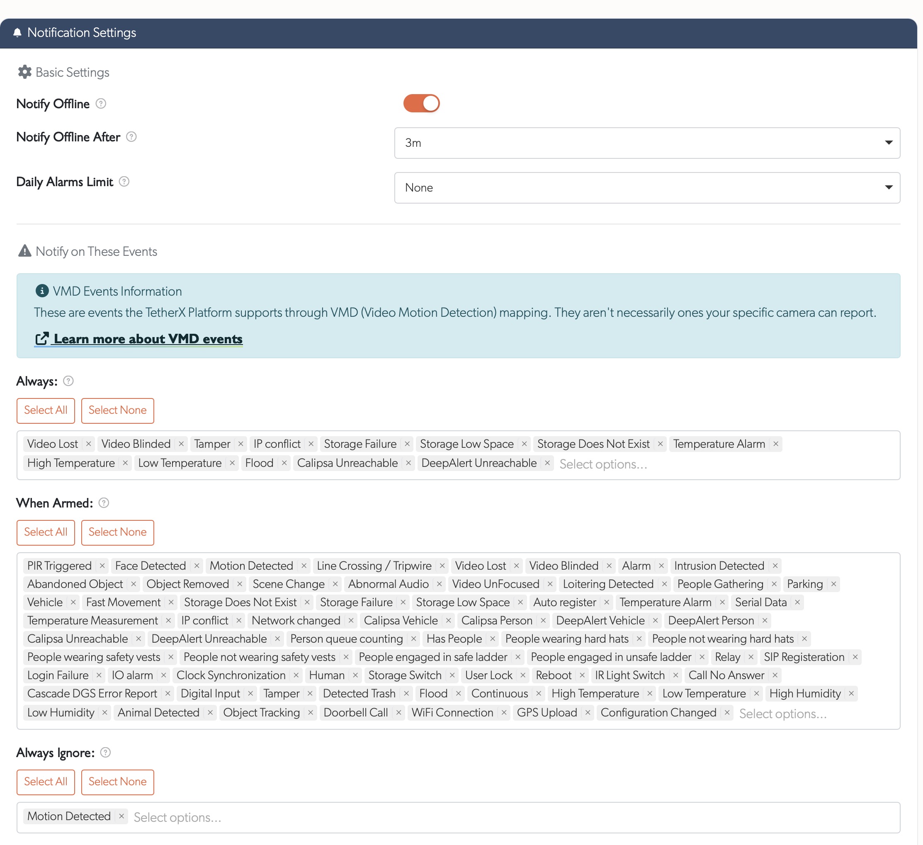Remove the Video Lost tag from Always
The image size is (923, 845).
click(88, 444)
